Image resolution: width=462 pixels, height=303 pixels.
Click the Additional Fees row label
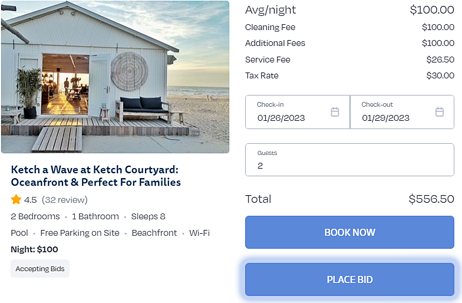(275, 43)
